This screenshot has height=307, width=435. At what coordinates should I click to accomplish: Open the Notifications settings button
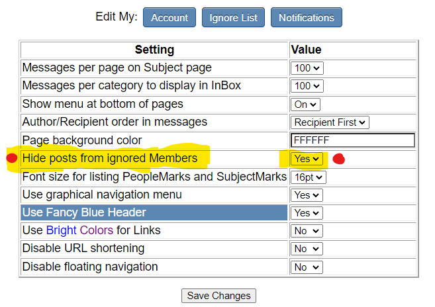tap(307, 17)
